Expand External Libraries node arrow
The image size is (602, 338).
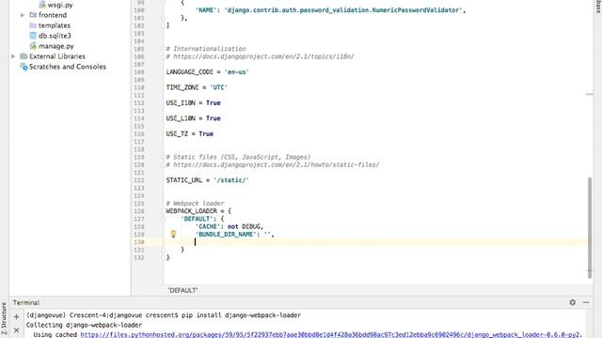tap(13, 56)
